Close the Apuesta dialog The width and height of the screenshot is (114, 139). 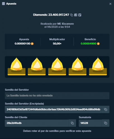click(110, 4)
